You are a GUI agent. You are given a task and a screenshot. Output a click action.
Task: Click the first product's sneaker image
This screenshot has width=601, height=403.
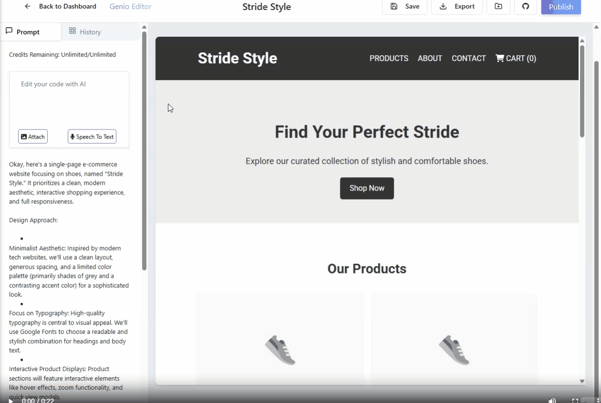point(280,350)
